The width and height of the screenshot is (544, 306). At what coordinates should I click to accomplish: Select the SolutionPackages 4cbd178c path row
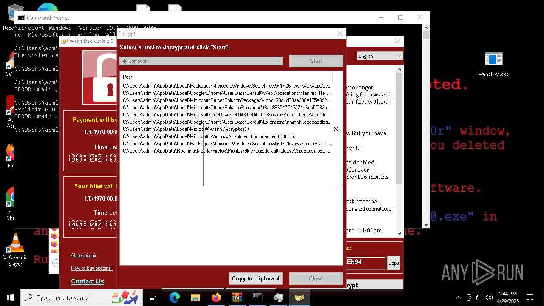pos(227,100)
